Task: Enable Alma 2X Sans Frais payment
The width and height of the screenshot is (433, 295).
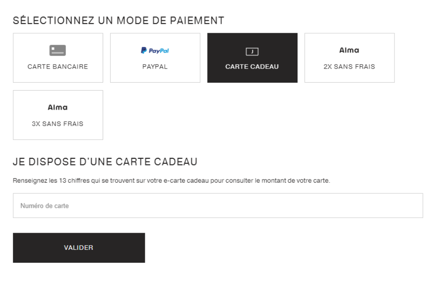Action: [349, 57]
